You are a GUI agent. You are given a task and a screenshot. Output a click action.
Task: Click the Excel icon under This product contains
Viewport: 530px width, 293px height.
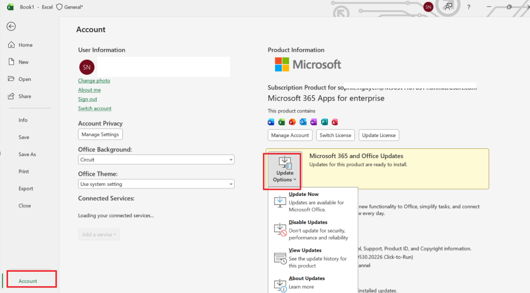point(282,122)
